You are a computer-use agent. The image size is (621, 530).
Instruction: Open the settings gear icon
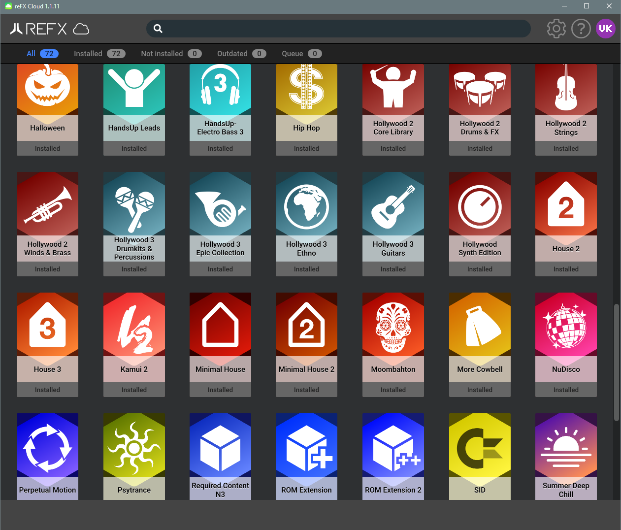point(556,29)
